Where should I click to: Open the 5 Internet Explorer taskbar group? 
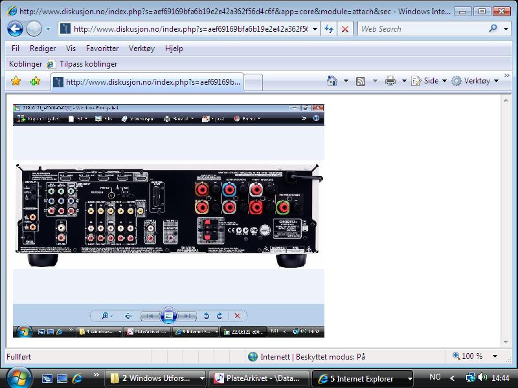(x=363, y=378)
